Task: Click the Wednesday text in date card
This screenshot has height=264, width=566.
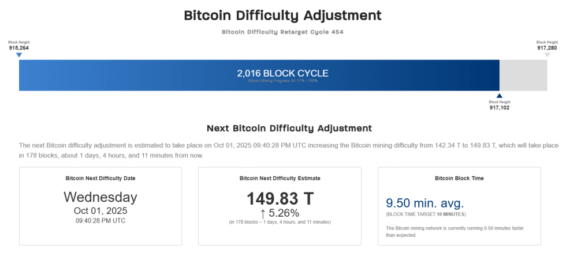Action: (100, 197)
